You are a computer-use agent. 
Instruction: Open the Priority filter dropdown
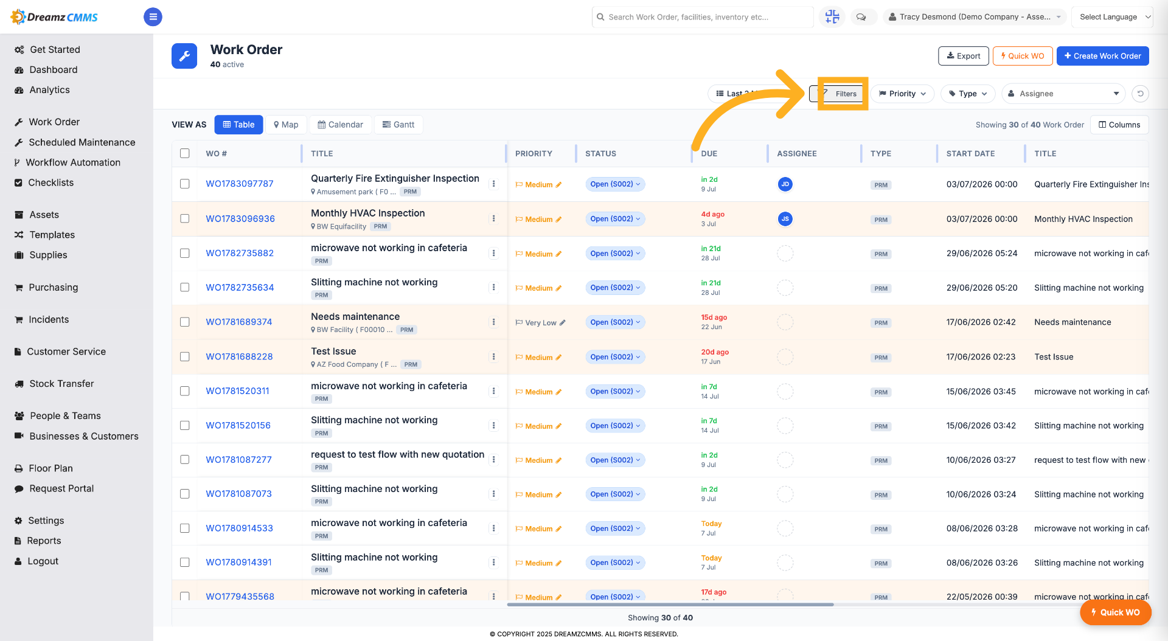pos(902,94)
